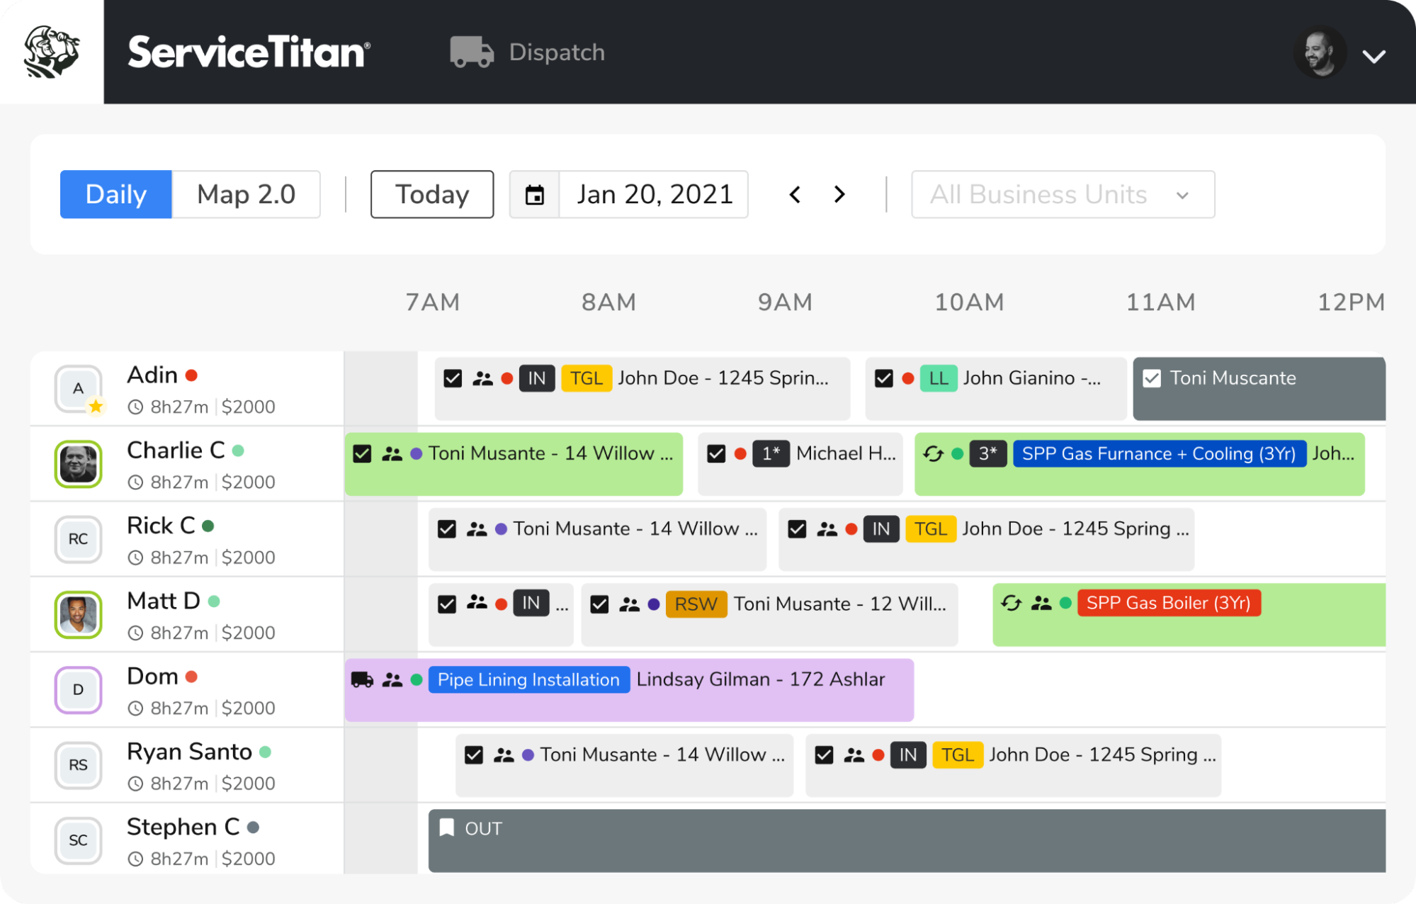Go to next day with right arrow
This screenshot has height=904, width=1416.
(839, 194)
